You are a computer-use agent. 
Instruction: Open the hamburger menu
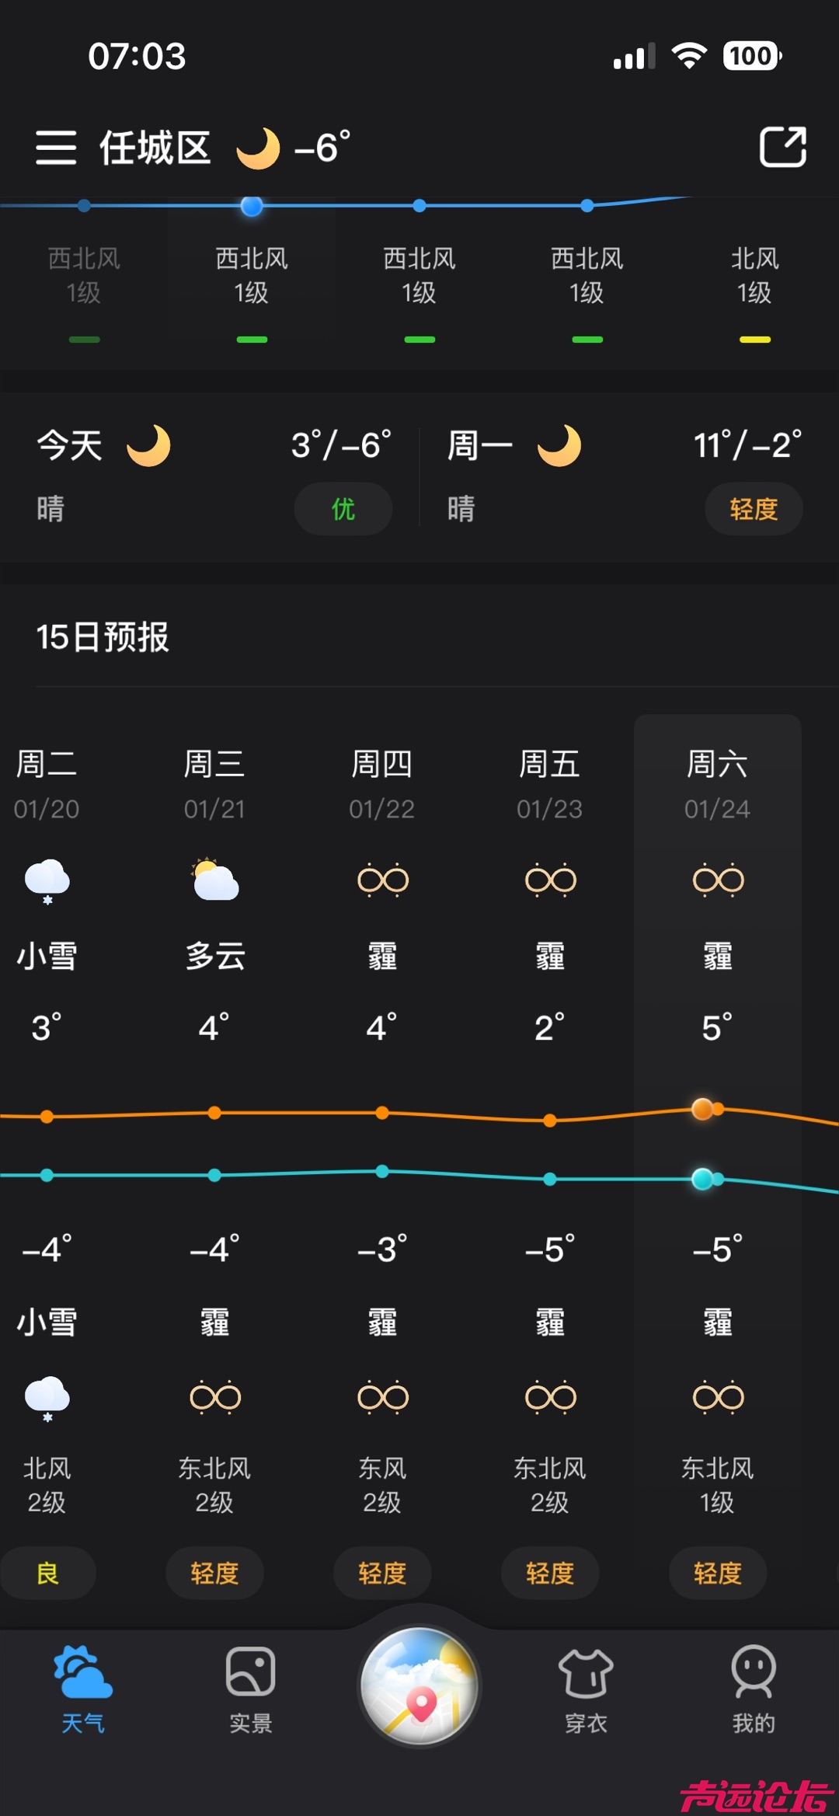54,148
